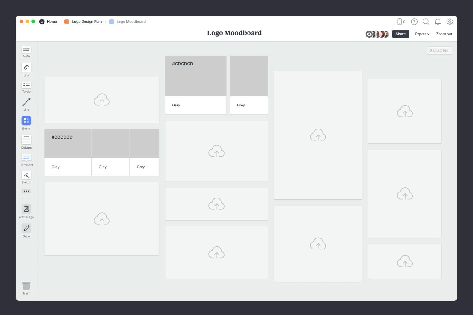Toggle the eye visibility icon near the avatars
The width and height of the screenshot is (473, 315).
[369, 34]
